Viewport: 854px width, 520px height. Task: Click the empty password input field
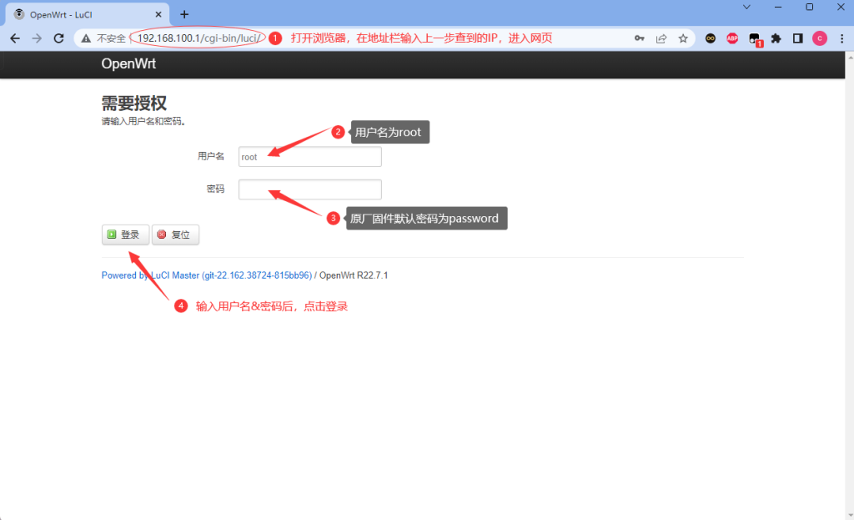[x=310, y=189]
